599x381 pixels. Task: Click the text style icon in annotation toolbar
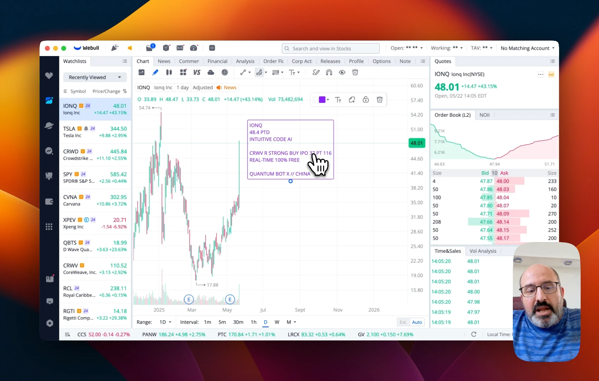pos(338,100)
